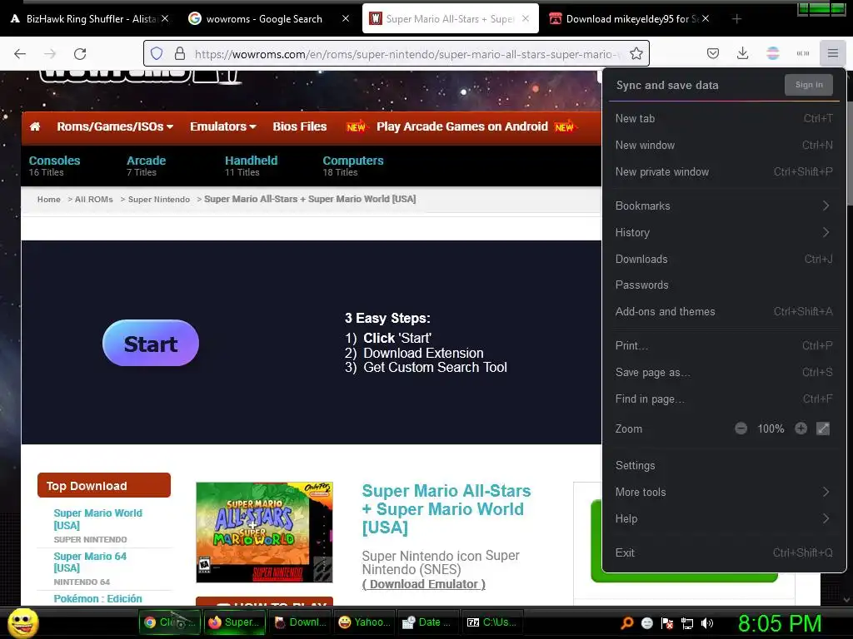Open Bios Files link
This screenshot has height=639, width=853.
click(x=300, y=126)
